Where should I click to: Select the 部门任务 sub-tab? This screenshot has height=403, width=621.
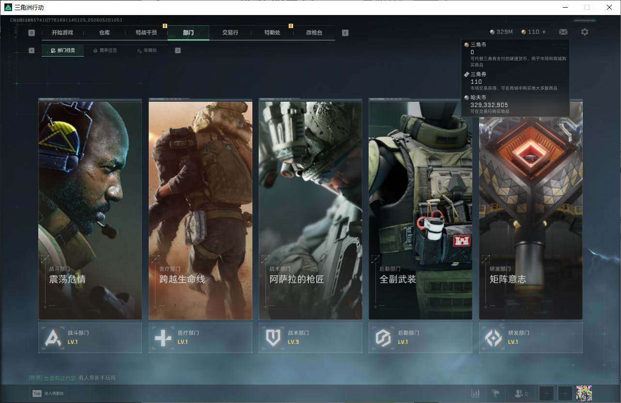point(62,50)
